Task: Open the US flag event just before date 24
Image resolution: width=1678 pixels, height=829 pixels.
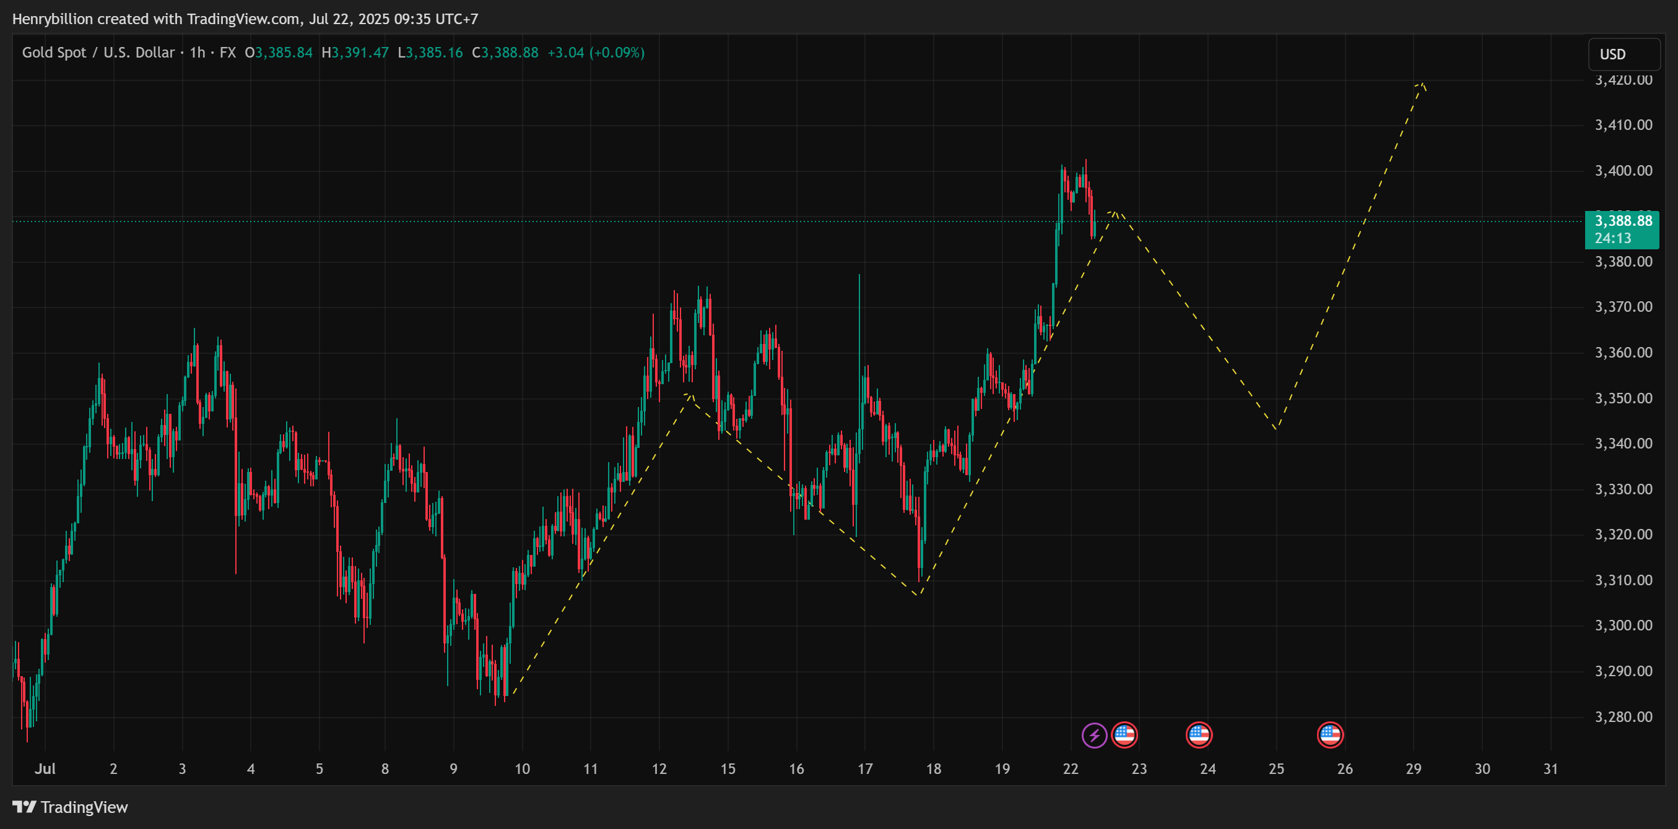Action: (x=1199, y=736)
